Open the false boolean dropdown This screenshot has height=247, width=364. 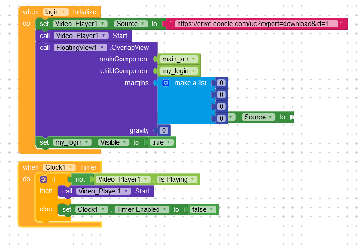pyautogui.click(x=203, y=209)
